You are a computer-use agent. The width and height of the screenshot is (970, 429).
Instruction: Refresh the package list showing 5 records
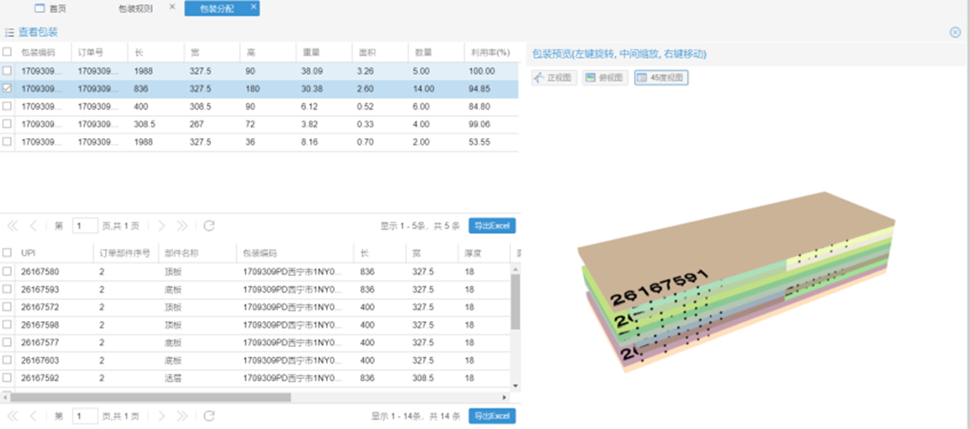(209, 226)
